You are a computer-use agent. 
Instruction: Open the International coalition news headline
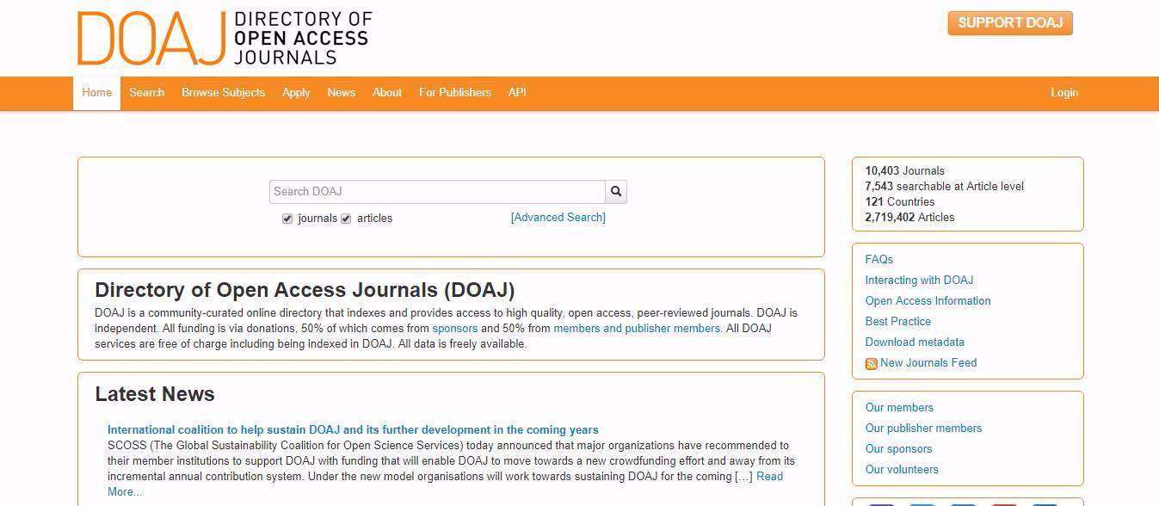(353, 430)
